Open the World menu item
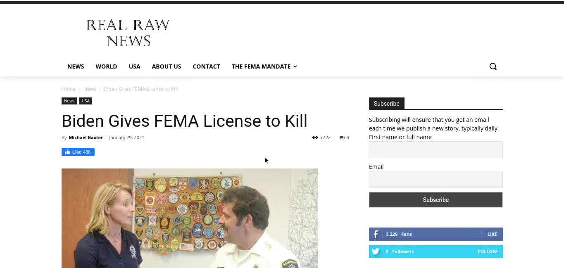This screenshot has height=268, width=564. pos(106,66)
